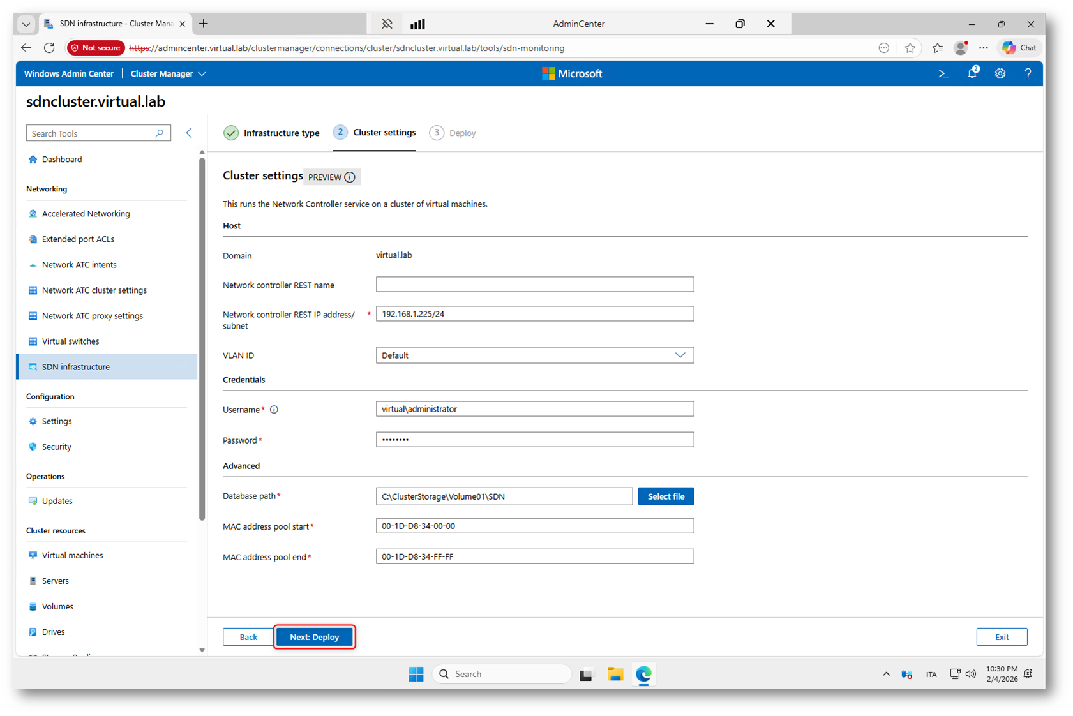Open Windows Admin Center settings gear

tap(1000, 74)
